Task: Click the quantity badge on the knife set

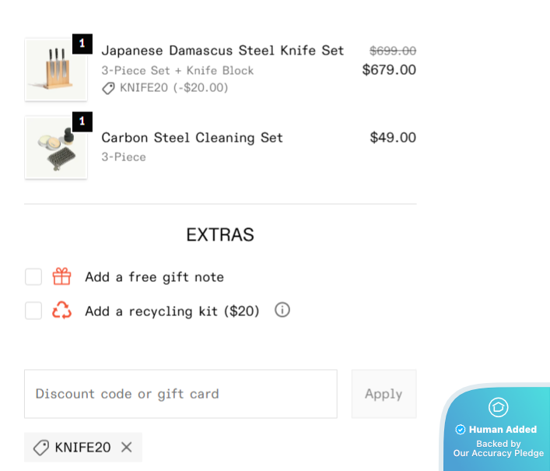Action: [x=82, y=44]
